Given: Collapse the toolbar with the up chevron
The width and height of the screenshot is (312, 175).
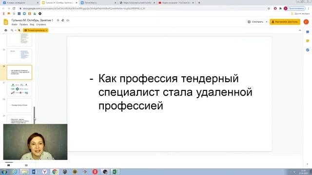Looking at the screenshot, I should coord(300,30).
